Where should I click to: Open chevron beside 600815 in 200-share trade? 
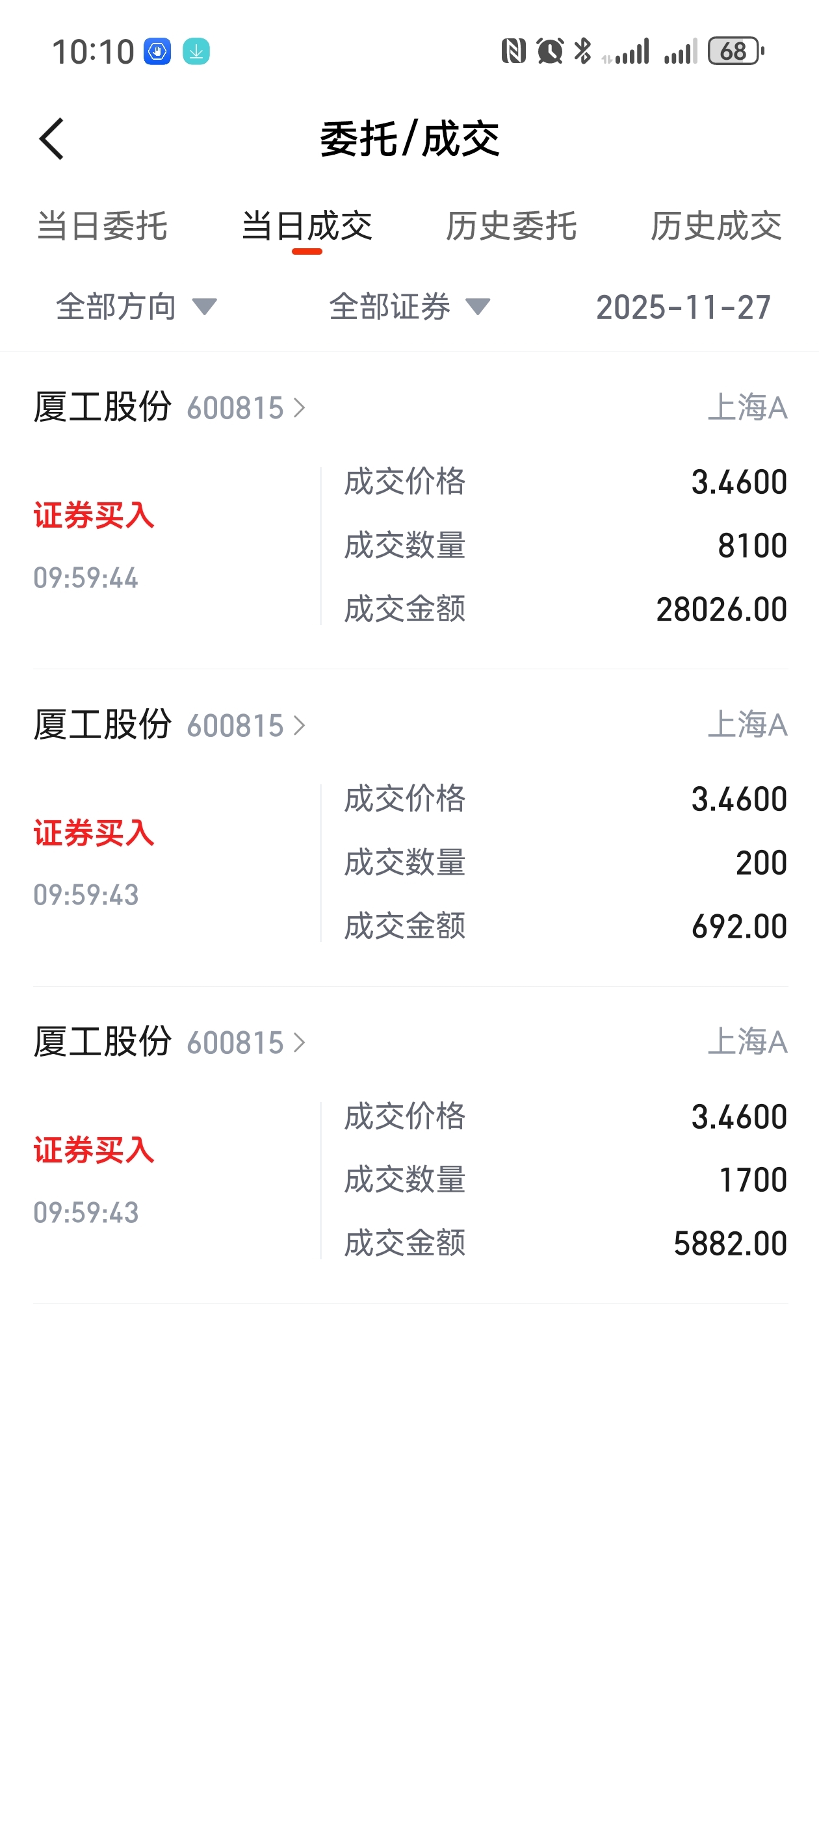tap(299, 726)
